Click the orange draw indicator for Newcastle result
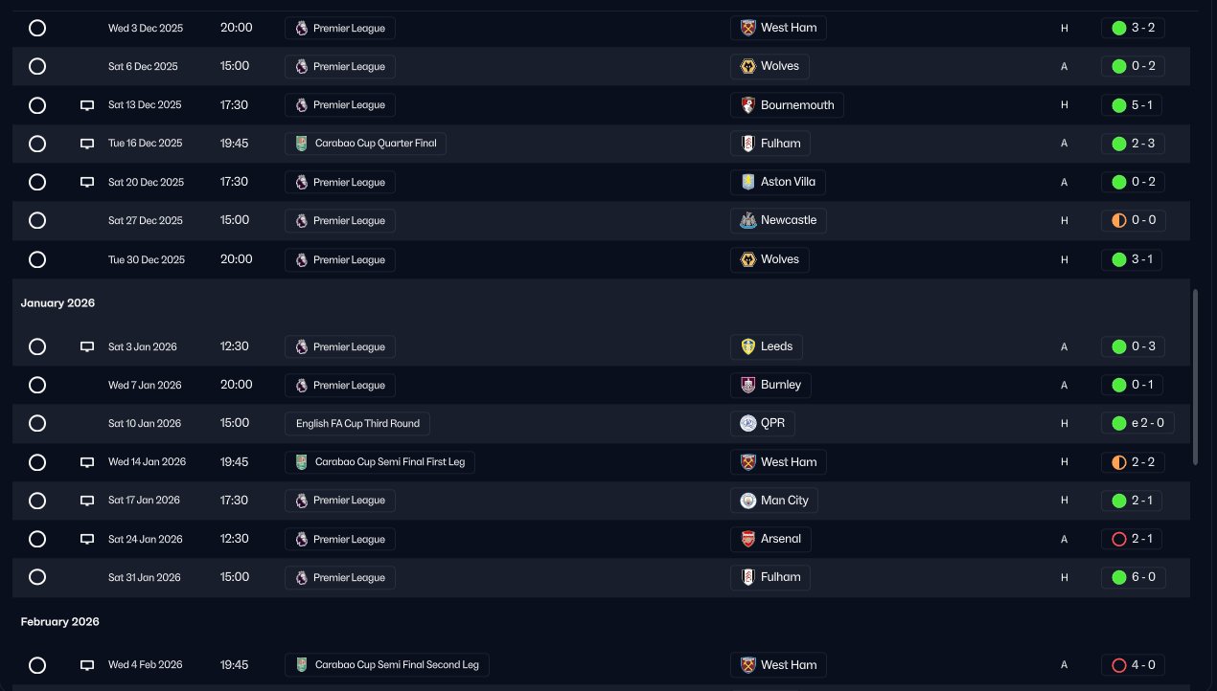Viewport: 1217px width, 691px height. coord(1118,220)
